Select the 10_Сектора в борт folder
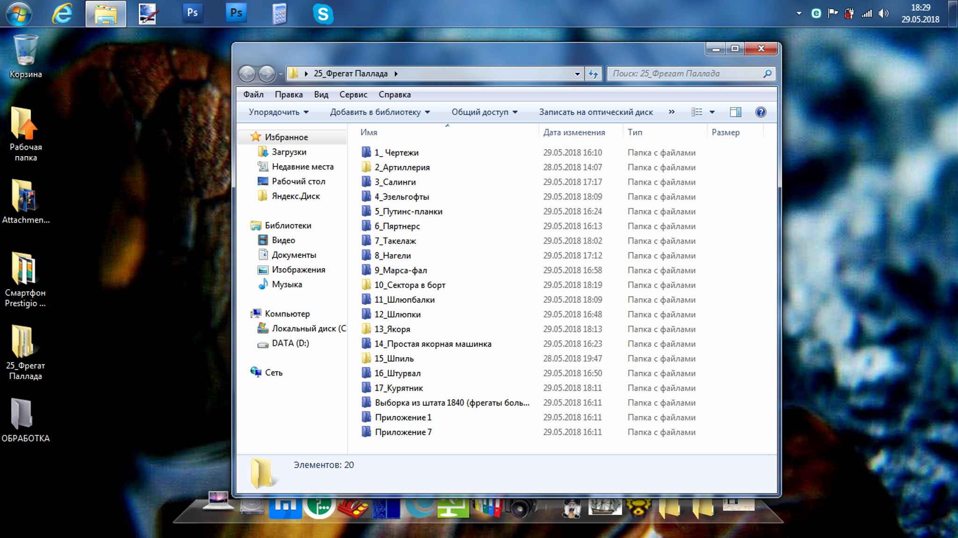The image size is (958, 538). [x=404, y=285]
